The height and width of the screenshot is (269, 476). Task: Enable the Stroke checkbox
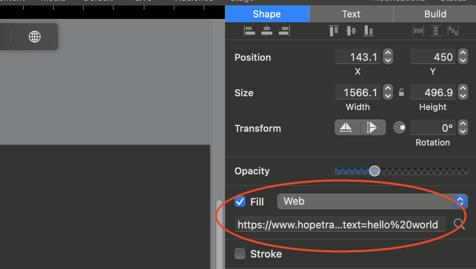click(240, 254)
